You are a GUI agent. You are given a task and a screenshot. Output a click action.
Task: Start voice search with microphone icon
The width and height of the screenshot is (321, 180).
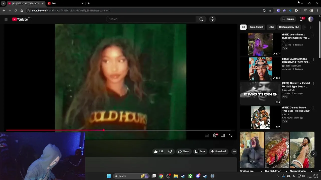coord(212,19)
